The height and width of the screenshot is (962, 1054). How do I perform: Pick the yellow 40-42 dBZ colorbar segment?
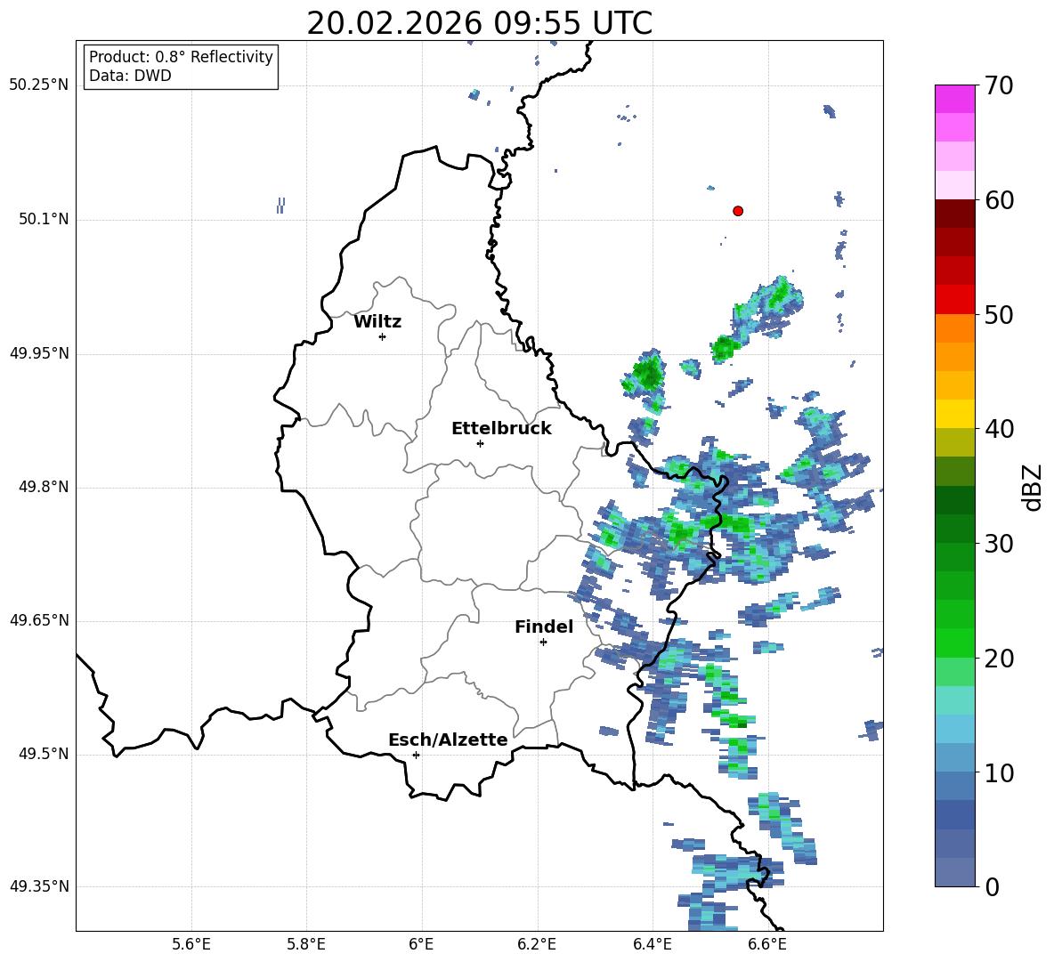954,414
